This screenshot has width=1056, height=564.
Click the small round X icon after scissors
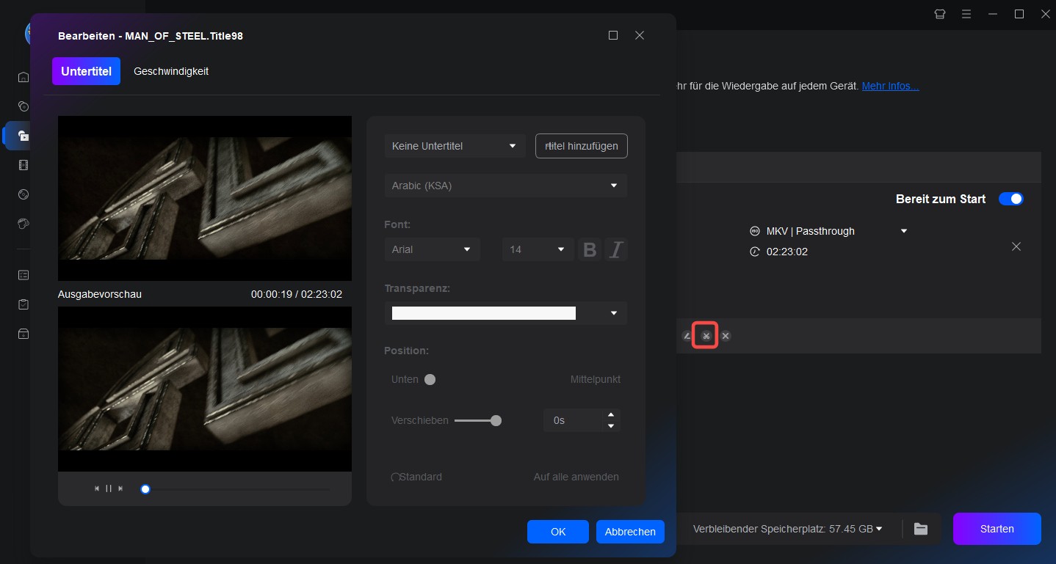coord(726,336)
